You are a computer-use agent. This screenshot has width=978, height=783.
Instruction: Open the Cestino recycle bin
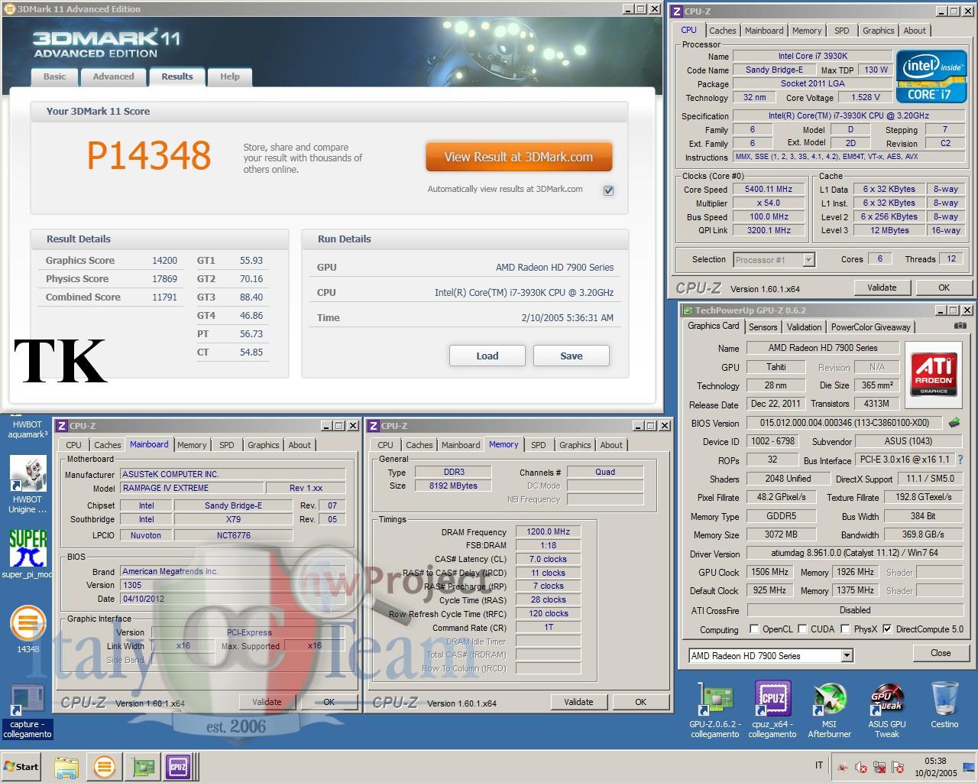(944, 705)
